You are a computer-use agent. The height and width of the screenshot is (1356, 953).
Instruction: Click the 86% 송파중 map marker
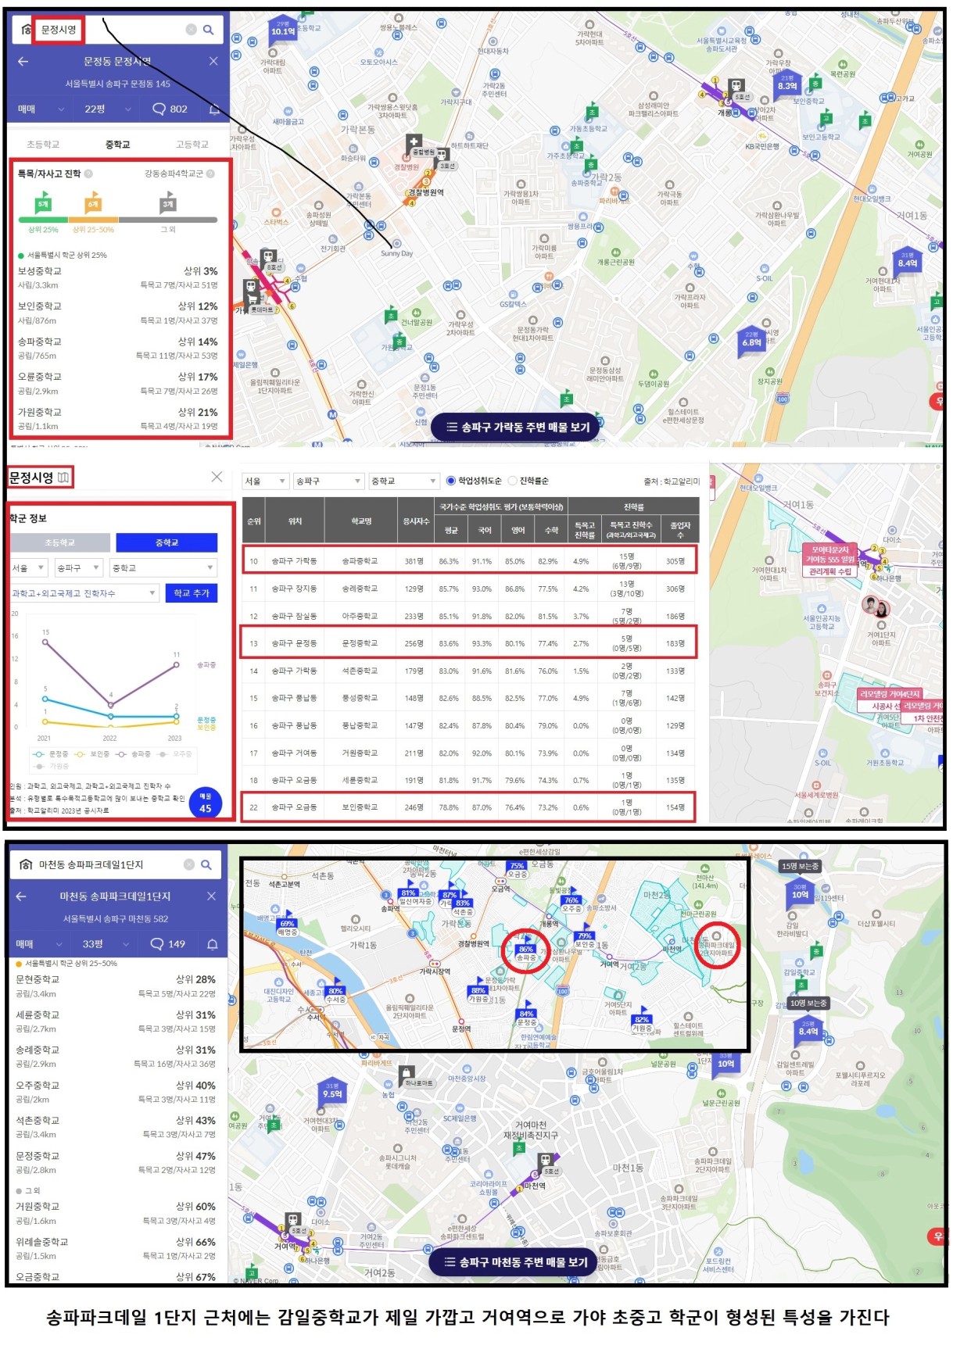[x=526, y=950]
